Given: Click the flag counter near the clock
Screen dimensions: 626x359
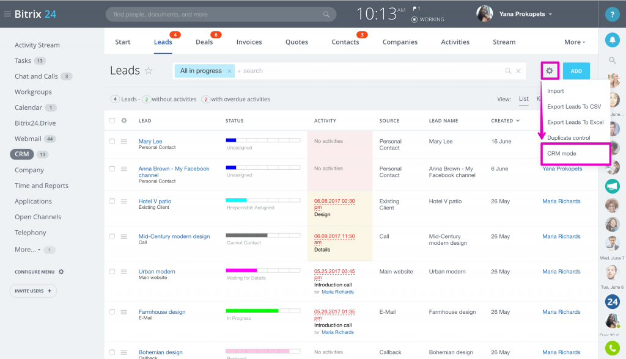Looking at the screenshot, I should click(x=416, y=9).
